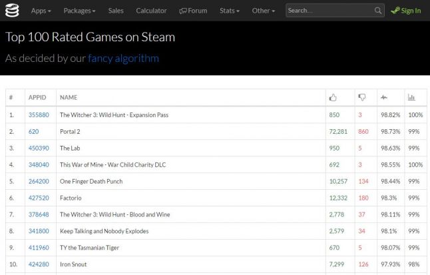This screenshot has width=430, height=275.
Task: Open app ID 348040 link
Action: [x=39, y=164]
